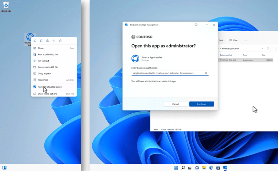Image resolution: width=278 pixels, height=171 pixels.
Task: Click the Cut icon in context menu
Action: point(35,41)
